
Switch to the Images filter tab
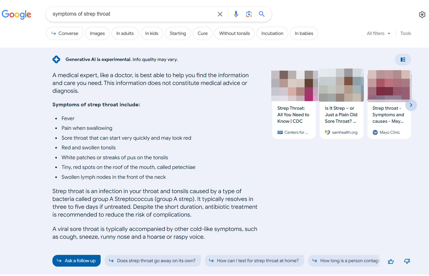click(x=97, y=33)
